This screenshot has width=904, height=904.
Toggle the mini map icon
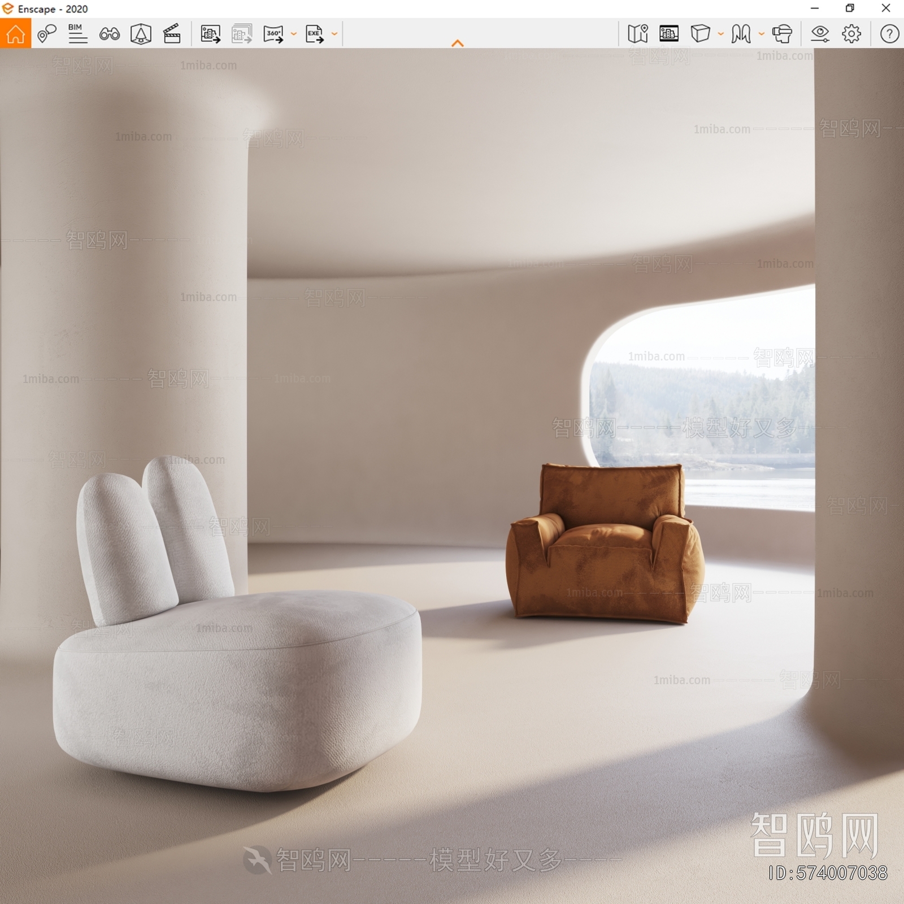[x=638, y=34]
